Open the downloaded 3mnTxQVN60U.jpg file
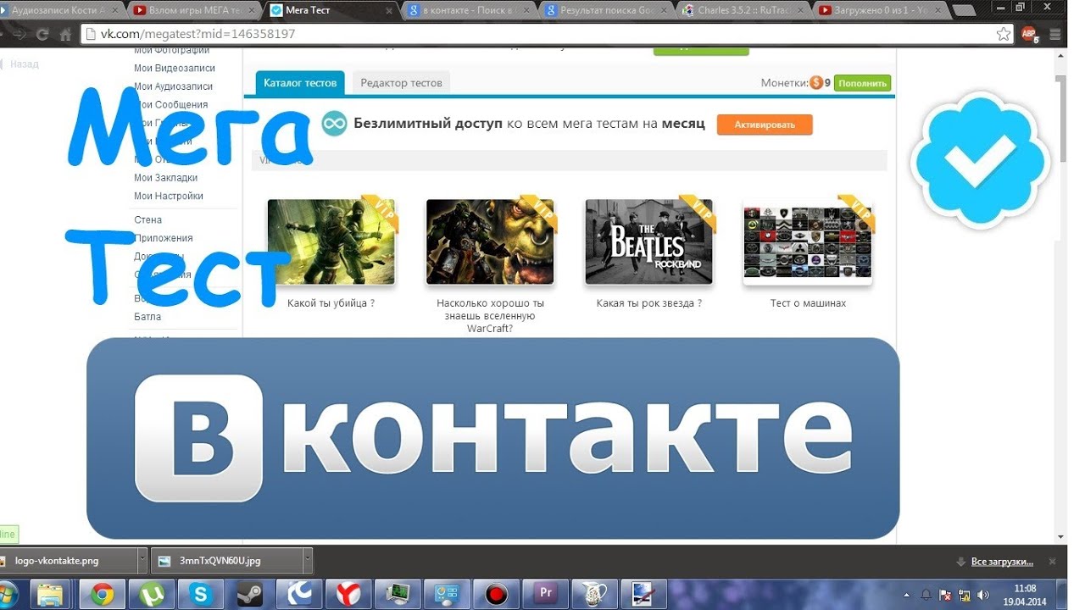This screenshot has width=1085, height=610. pyautogui.click(x=227, y=561)
